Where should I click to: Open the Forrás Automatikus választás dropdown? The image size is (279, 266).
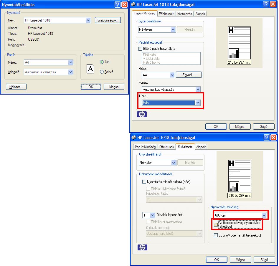tap(198, 89)
